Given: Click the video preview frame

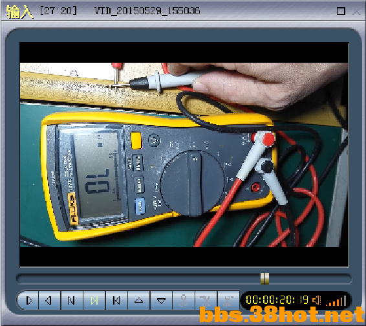Looking at the screenshot, I should pos(184,155).
